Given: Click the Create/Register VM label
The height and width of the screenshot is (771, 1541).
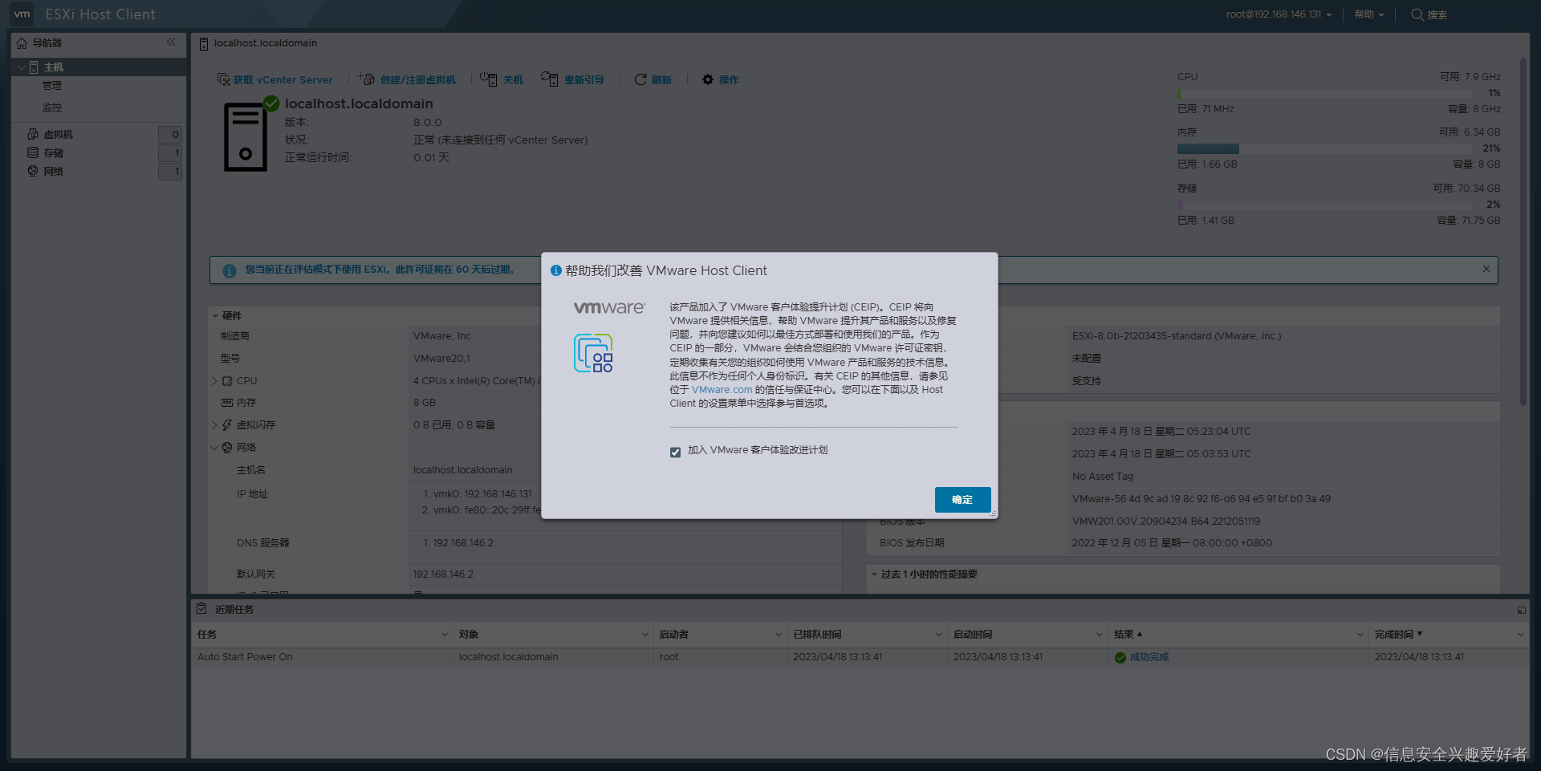Looking at the screenshot, I should pyautogui.click(x=418, y=79).
